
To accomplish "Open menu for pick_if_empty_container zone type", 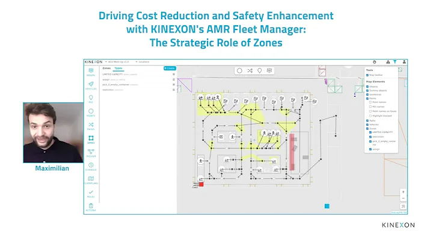I will tap(174, 84).
